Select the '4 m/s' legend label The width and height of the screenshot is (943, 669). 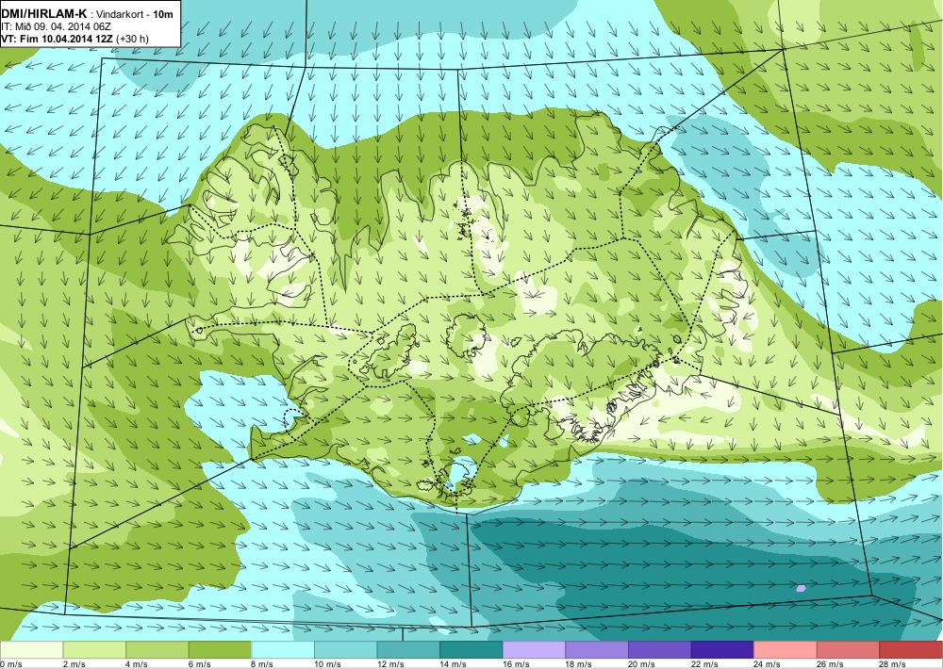pyautogui.click(x=137, y=664)
